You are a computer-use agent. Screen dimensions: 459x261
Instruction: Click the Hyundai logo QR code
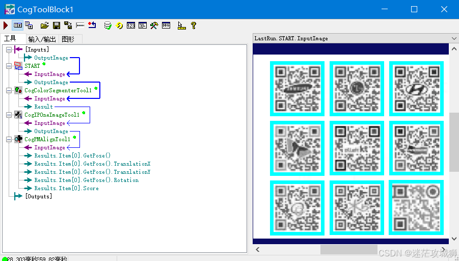click(x=416, y=89)
